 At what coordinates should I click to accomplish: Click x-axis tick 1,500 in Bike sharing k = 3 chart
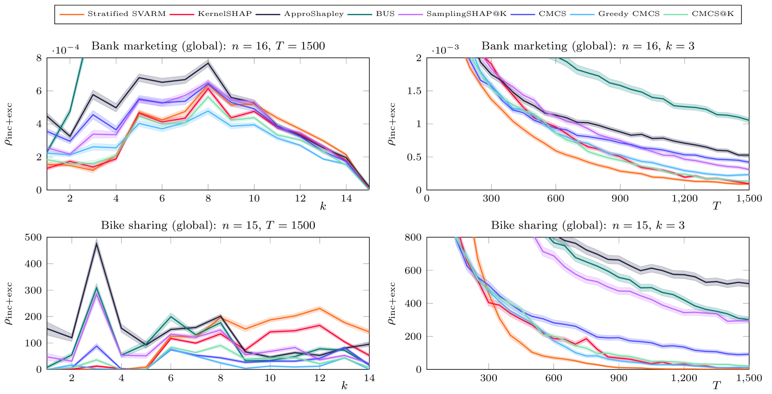point(749,379)
